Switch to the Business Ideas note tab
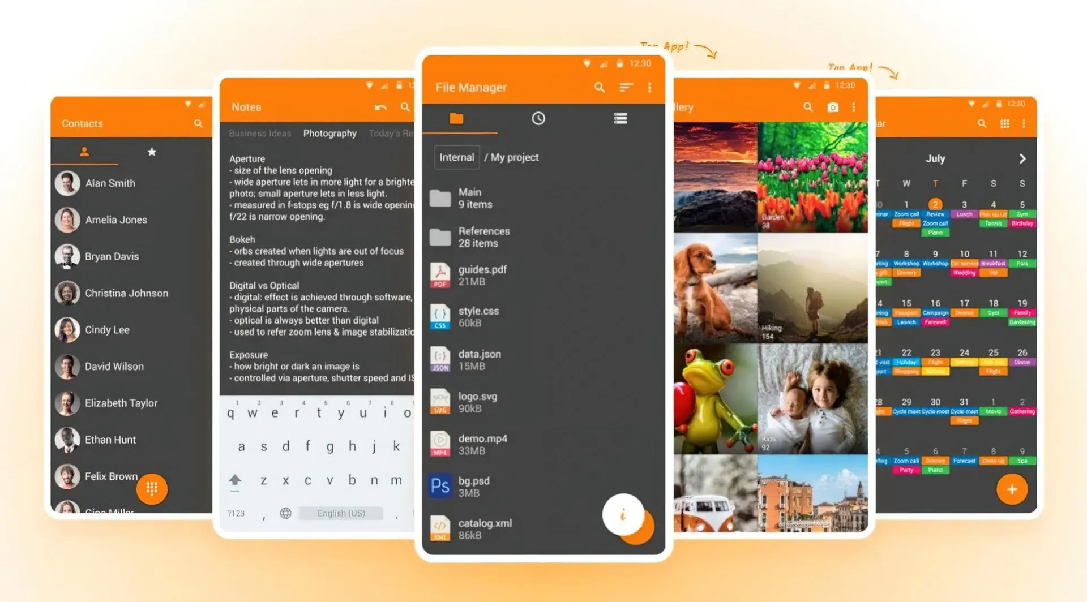The width and height of the screenshot is (1087, 602). pyautogui.click(x=260, y=134)
